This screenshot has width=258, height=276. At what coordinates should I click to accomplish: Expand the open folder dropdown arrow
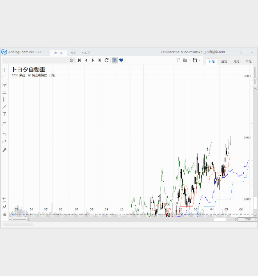[x=190, y=60]
